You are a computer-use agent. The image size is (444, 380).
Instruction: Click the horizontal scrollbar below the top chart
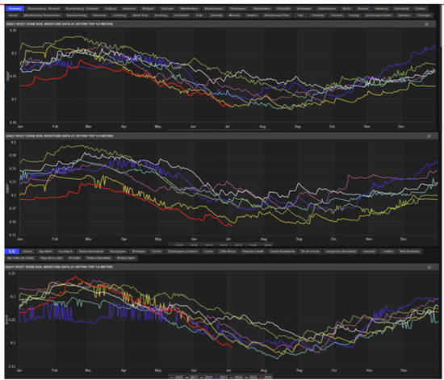point(220,130)
